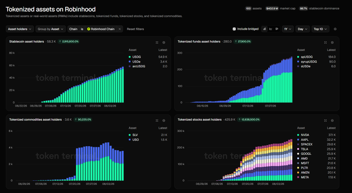Click the Tokenized stocks asset holders chart title
This screenshot has width=352, height=193.
coord(200,120)
